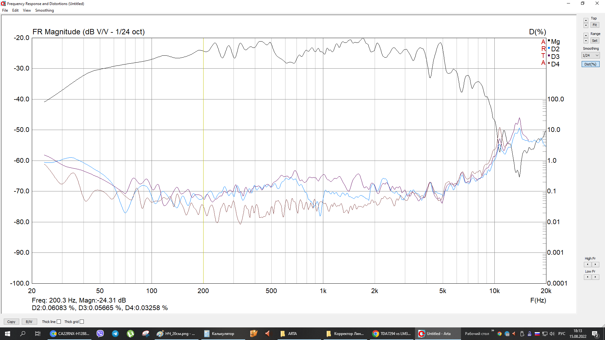
Task: Click the B/W button
Action: coord(29,322)
